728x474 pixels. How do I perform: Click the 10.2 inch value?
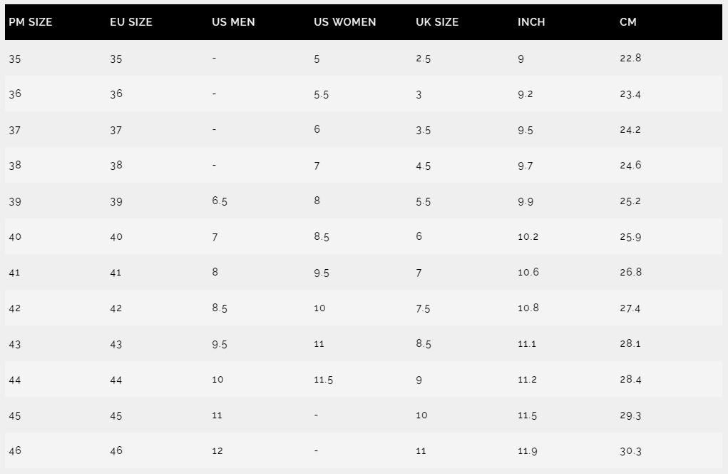click(528, 236)
